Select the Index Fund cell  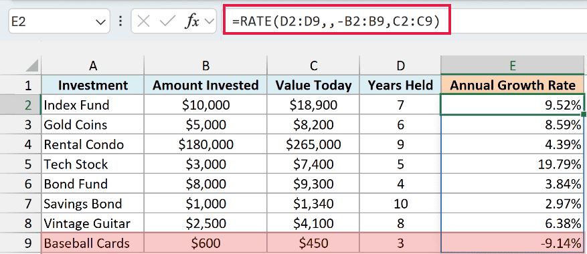[x=92, y=105]
